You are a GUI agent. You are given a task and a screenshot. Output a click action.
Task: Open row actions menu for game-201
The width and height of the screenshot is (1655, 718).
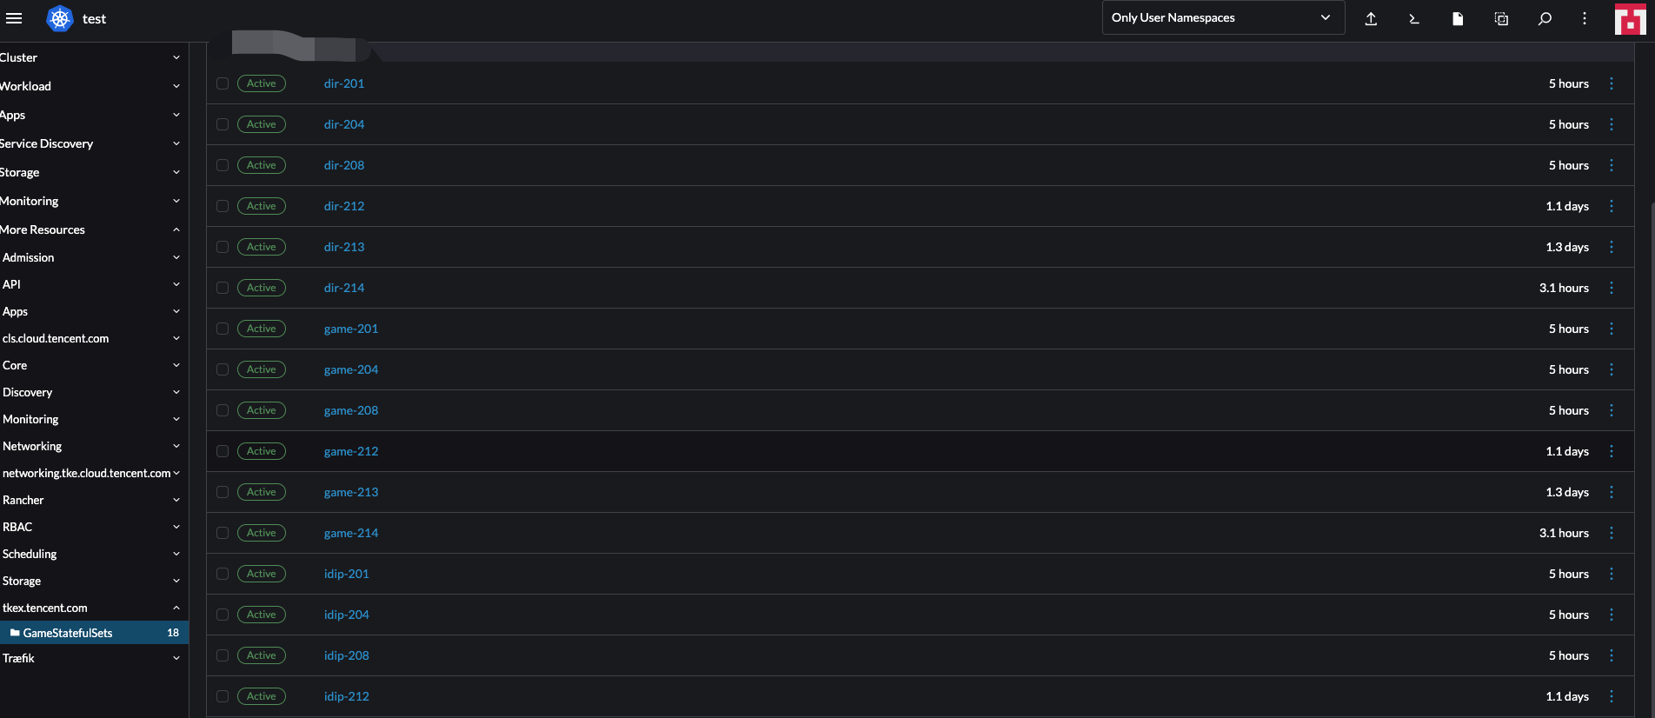pos(1612,329)
